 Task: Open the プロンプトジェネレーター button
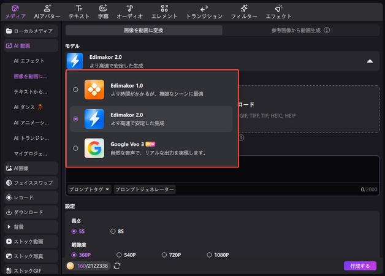click(145, 190)
